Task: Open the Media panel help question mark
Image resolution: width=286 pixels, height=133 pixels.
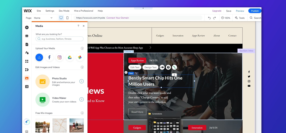Action: coord(78,26)
